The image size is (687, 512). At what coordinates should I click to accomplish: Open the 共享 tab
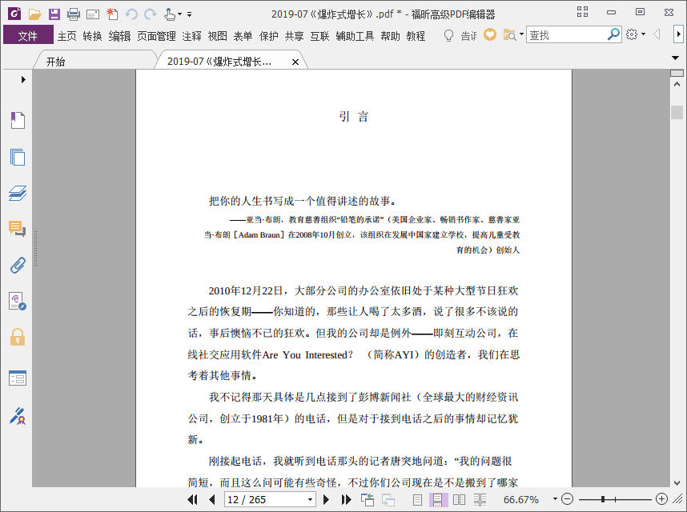294,36
